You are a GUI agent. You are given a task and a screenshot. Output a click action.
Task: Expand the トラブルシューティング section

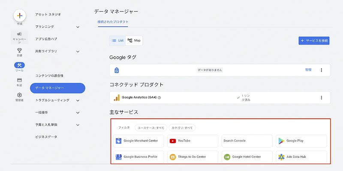pyautogui.click(x=78, y=100)
